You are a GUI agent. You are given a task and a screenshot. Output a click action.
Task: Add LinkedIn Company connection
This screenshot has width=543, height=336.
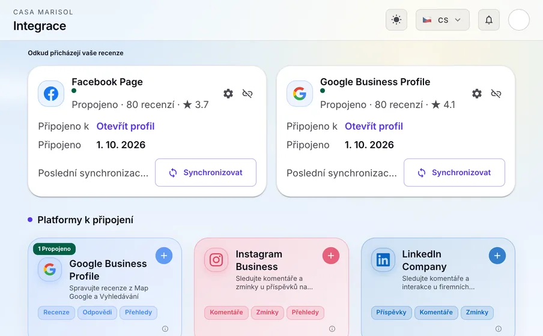coord(497,256)
